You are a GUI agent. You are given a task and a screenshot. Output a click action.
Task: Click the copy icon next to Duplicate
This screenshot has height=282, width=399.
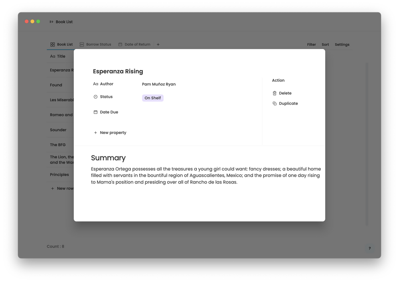pyautogui.click(x=275, y=103)
